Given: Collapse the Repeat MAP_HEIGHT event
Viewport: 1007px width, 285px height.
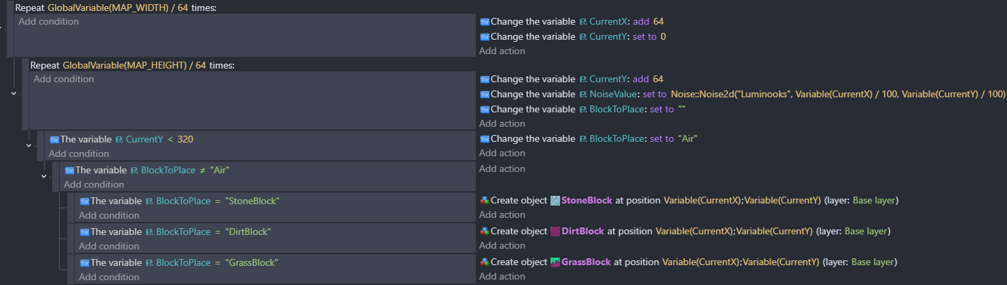Looking at the screenshot, I should point(14,93).
